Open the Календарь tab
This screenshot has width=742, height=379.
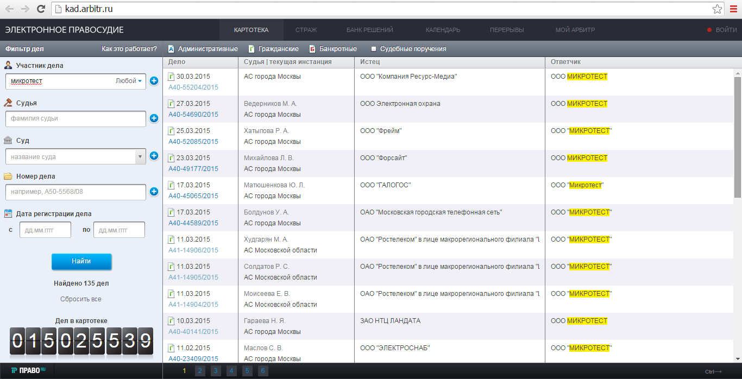pos(443,30)
